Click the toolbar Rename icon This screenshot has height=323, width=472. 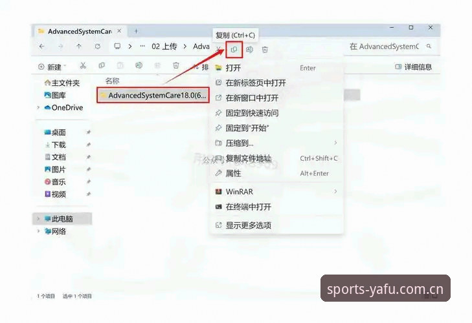pyautogui.click(x=139, y=65)
